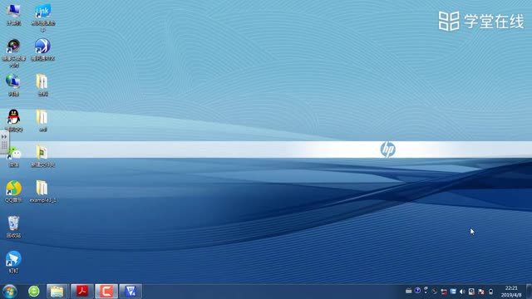
Task: Open the blue V taskbar application
Action: click(131, 292)
